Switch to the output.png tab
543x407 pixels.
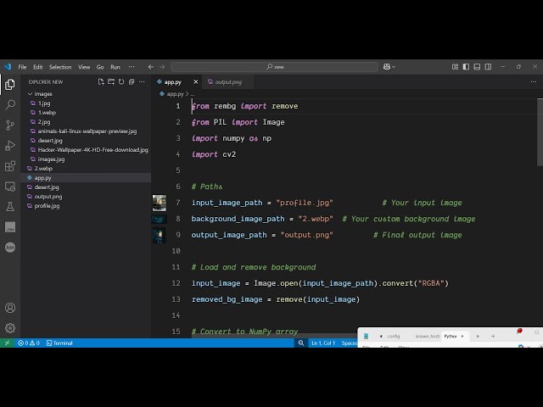228,82
